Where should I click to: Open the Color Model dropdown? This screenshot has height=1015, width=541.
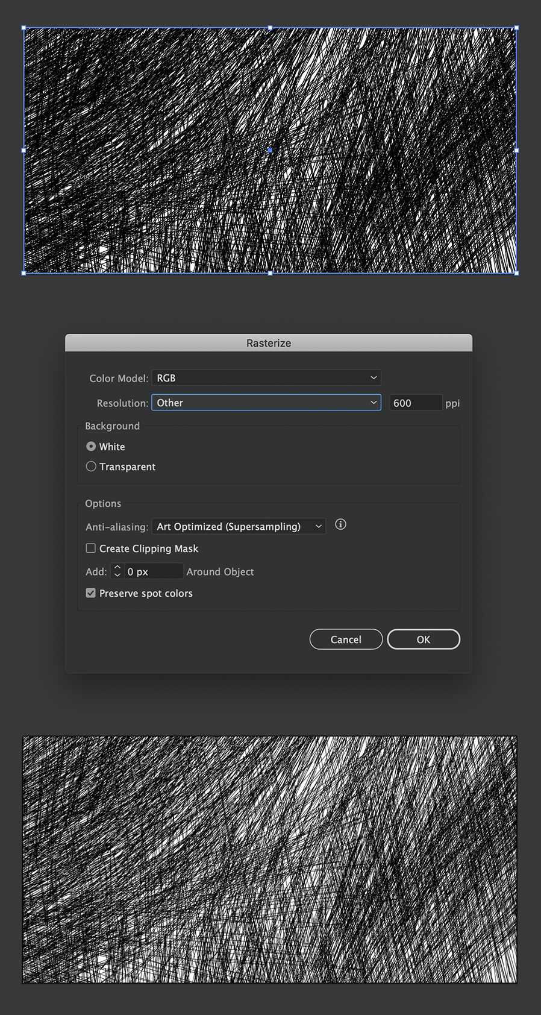pyautogui.click(x=266, y=378)
